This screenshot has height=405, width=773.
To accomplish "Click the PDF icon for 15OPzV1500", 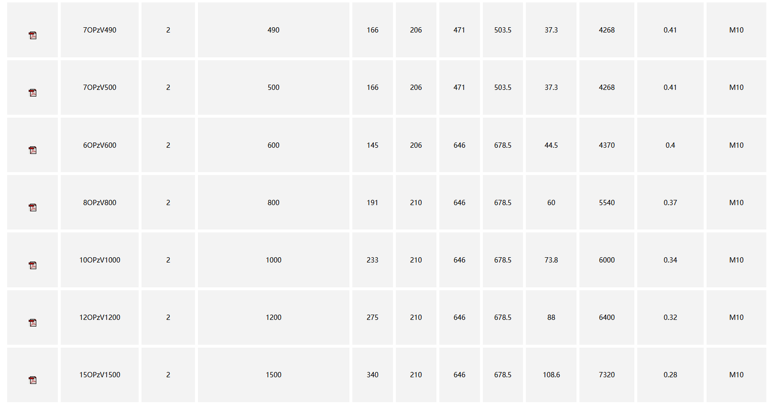I will 33,380.
